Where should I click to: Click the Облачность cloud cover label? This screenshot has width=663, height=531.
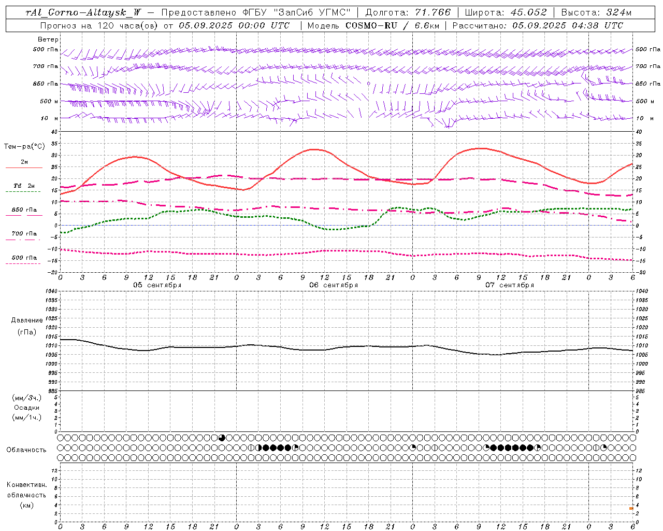coord(26,450)
